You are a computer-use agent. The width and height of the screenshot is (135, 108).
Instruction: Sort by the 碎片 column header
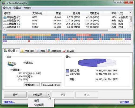114,13
